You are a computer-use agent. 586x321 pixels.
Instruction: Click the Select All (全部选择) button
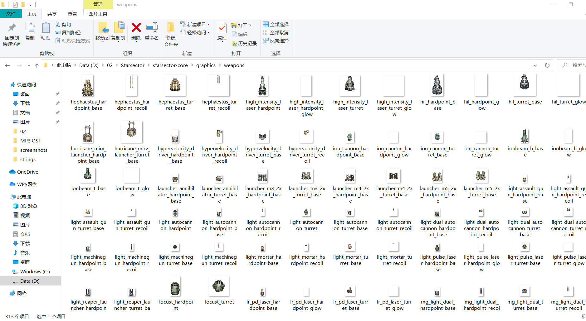coord(276,24)
